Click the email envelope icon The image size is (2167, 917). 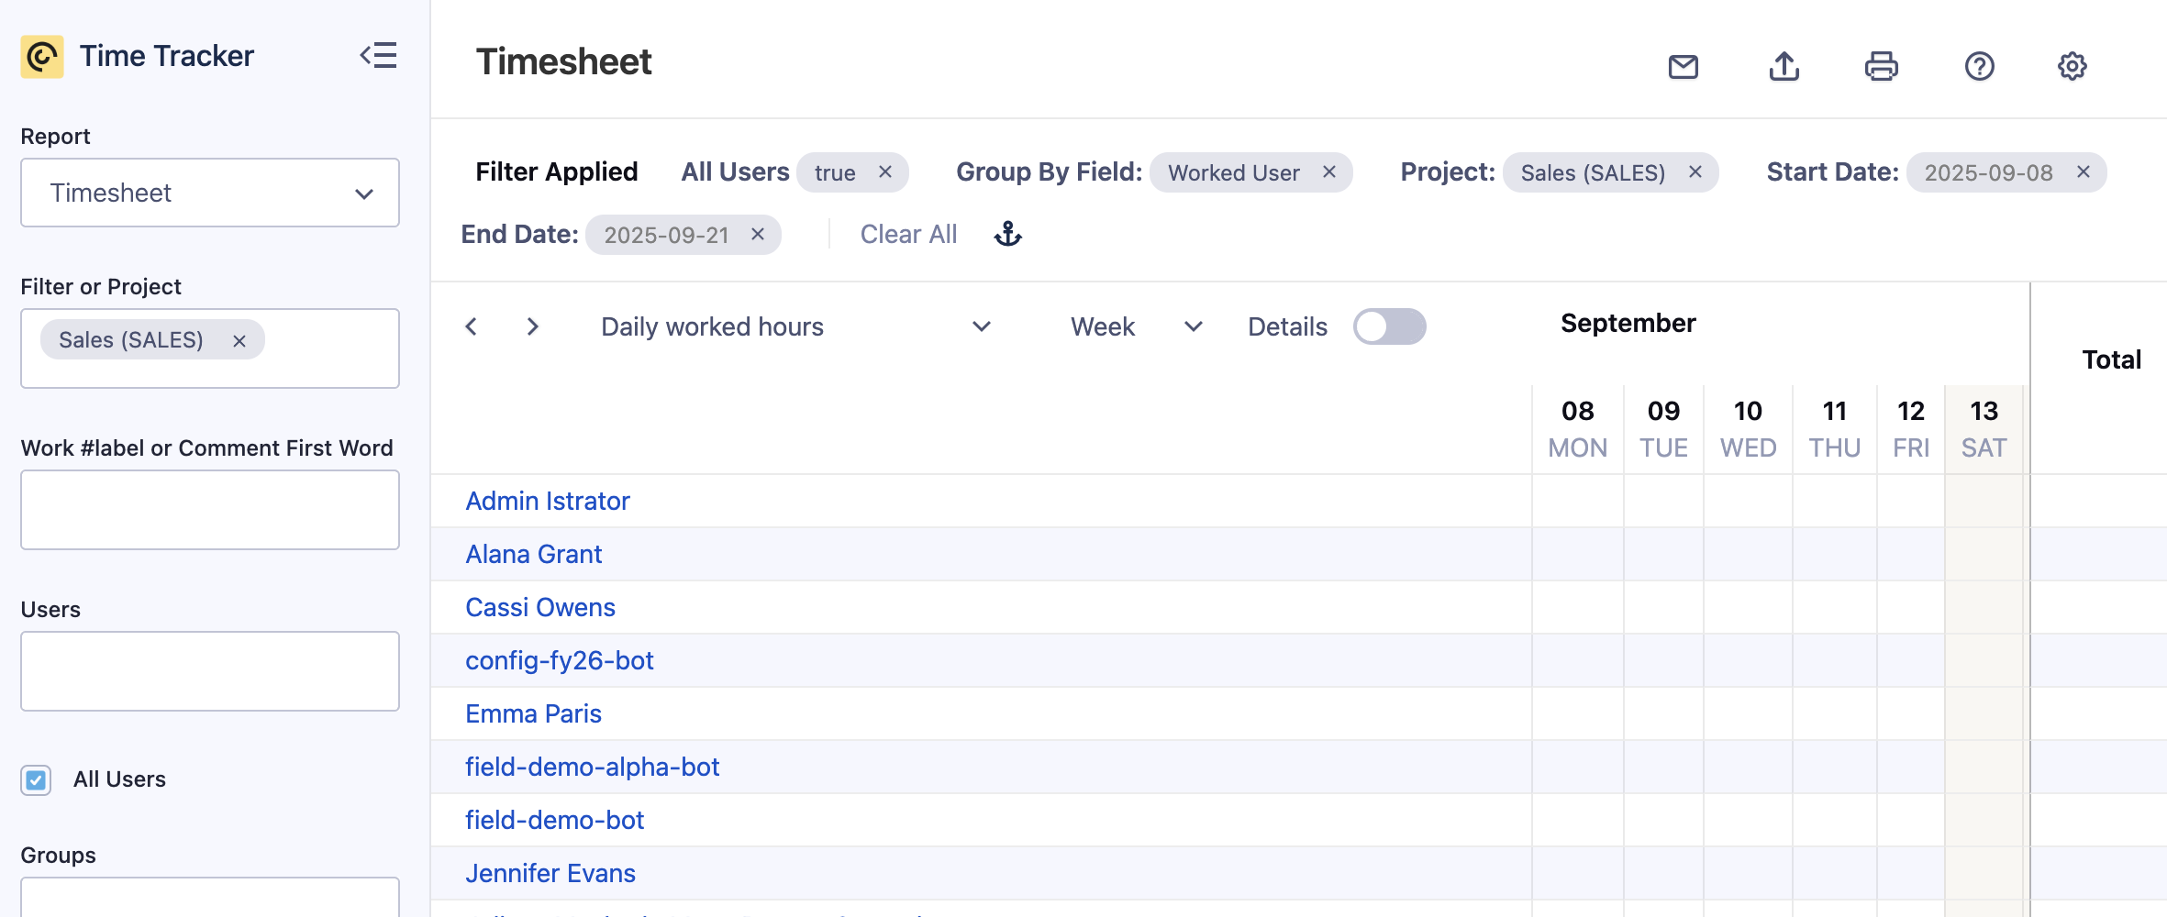(1683, 66)
